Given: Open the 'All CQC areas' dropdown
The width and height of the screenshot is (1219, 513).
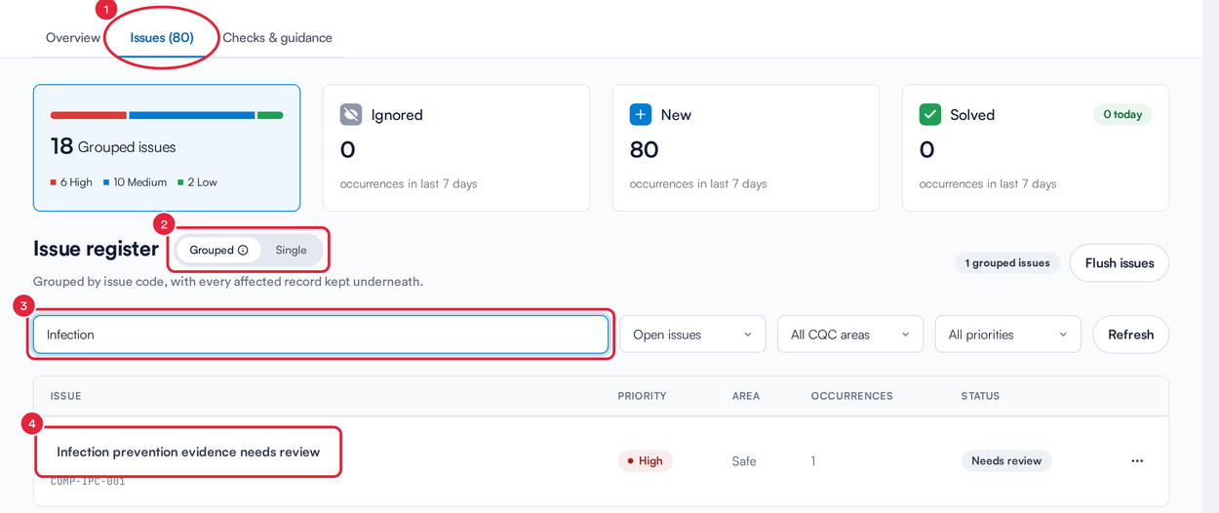Looking at the screenshot, I should (850, 335).
